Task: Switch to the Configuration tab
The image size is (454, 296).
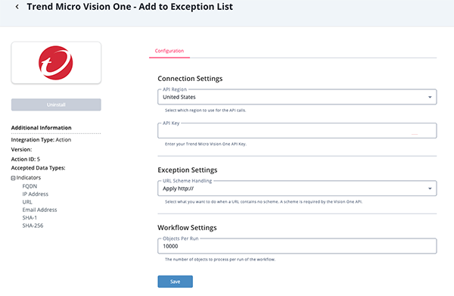Action: click(x=169, y=51)
